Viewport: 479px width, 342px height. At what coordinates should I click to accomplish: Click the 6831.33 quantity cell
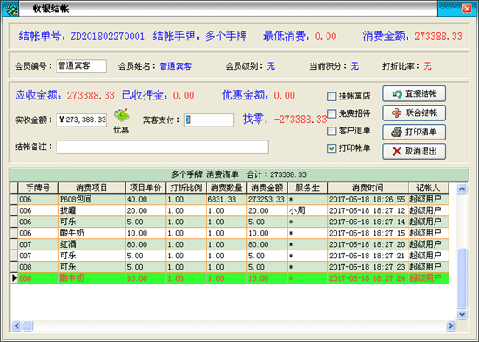[x=226, y=200]
